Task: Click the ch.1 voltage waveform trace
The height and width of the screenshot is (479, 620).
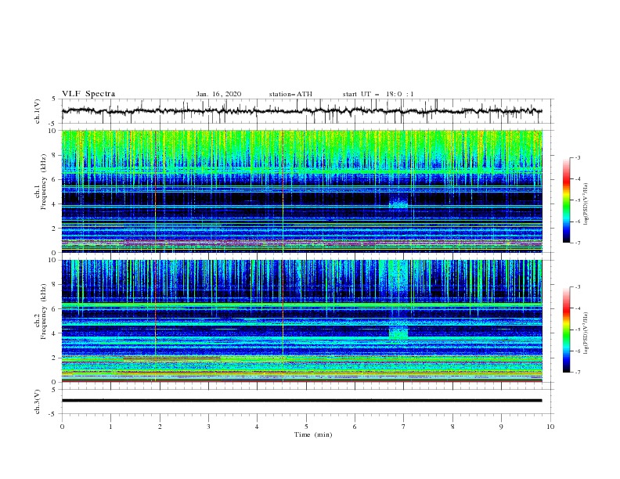Action: tap(301, 111)
